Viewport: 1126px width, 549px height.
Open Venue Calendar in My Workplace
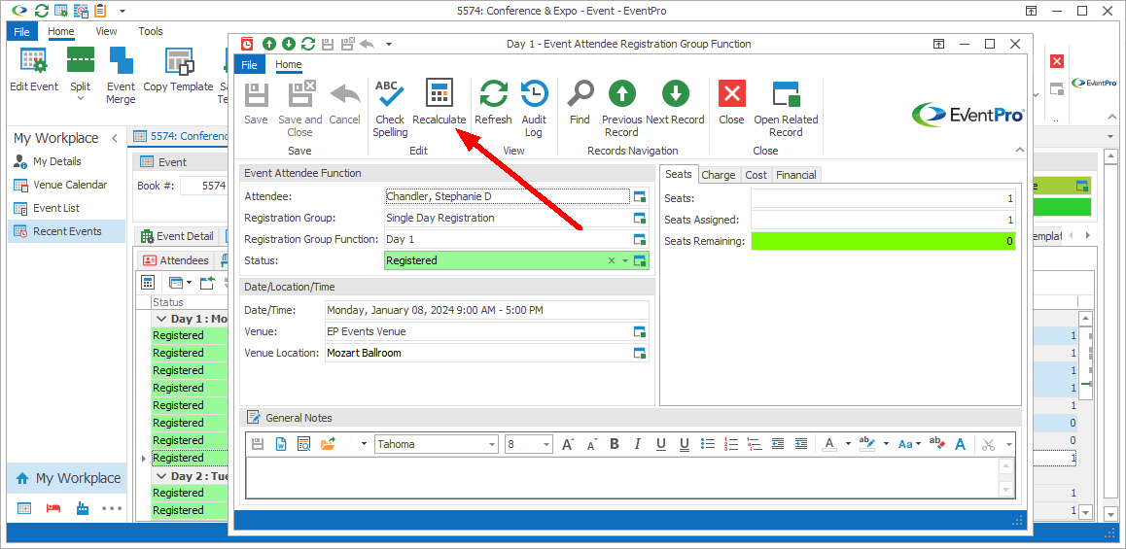[x=67, y=185]
